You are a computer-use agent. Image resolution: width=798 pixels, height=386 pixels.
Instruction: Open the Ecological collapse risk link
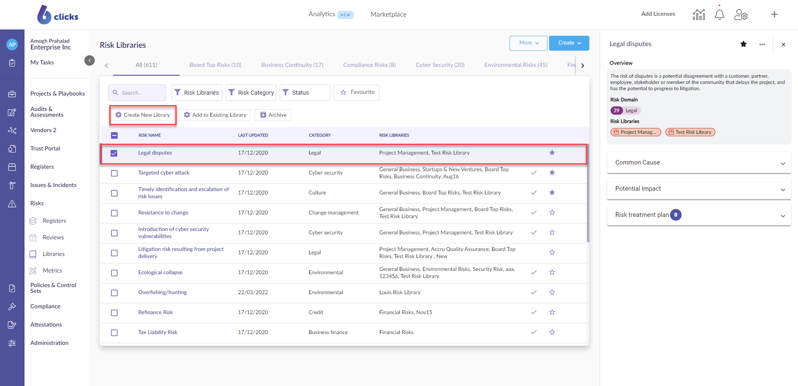pyautogui.click(x=160, y=273)
